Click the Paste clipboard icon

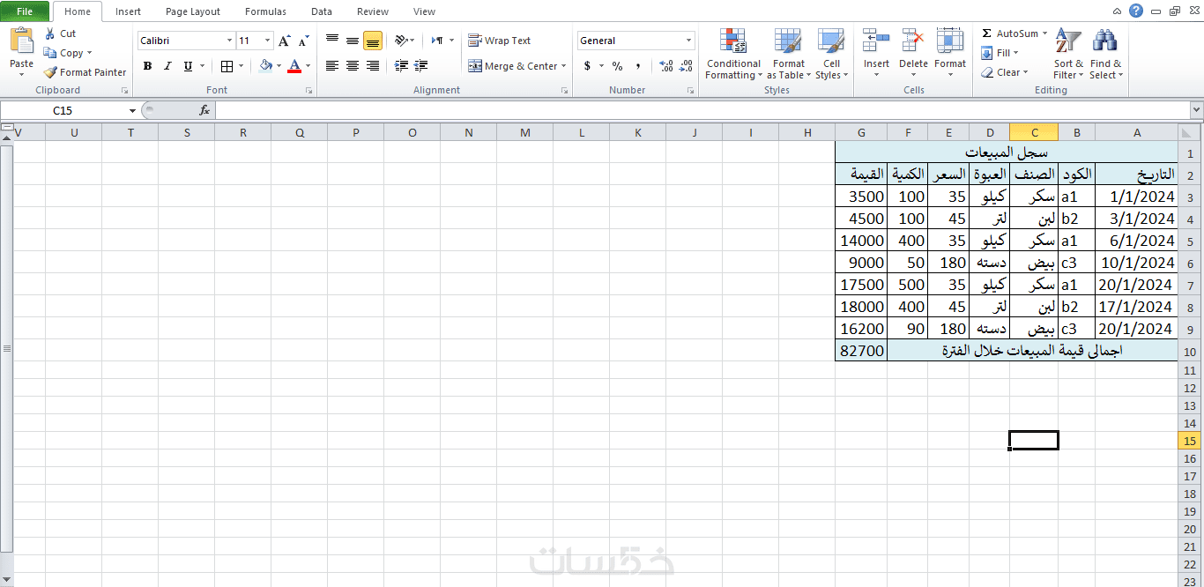(x=21, y=41)
